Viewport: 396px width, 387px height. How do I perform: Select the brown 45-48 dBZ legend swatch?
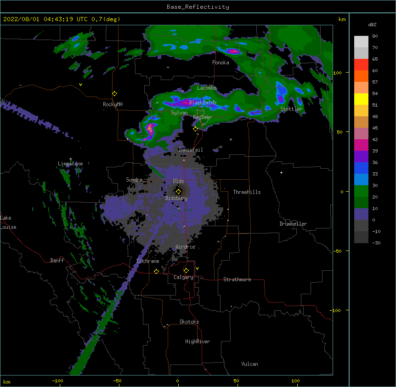361,122
